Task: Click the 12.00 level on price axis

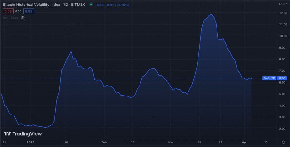Action: [x=283, y=13]
